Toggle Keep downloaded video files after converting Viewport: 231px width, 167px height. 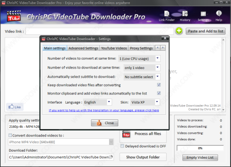coord(159,85)
